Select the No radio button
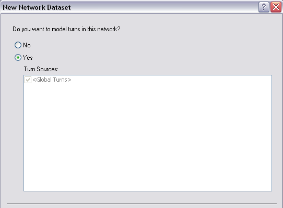Image resolution: width=283 pixels, height=208 pixels. pos(18,45)
